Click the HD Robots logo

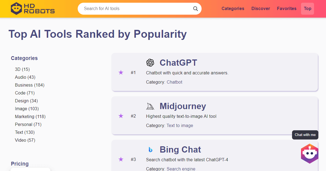point(33,9)
